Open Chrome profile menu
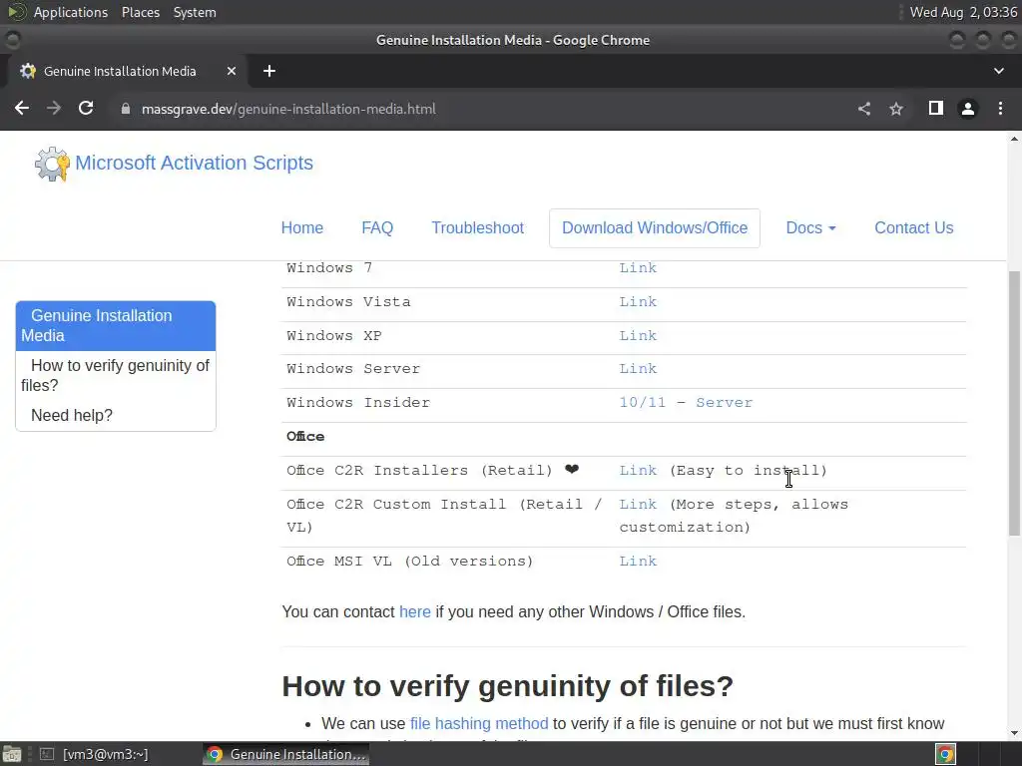 (968, 109)
